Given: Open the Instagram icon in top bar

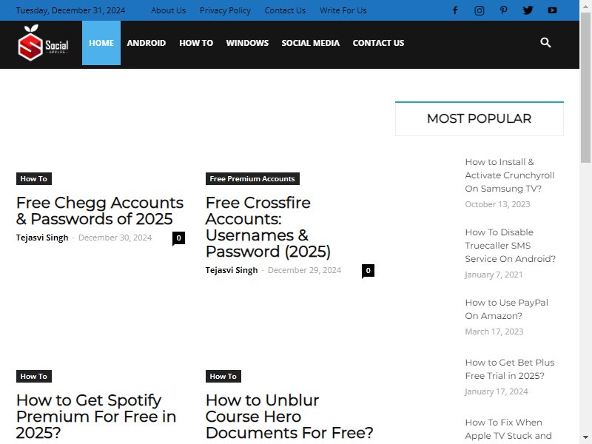Looking at the screenshot, I should click(x=479, y=10).
